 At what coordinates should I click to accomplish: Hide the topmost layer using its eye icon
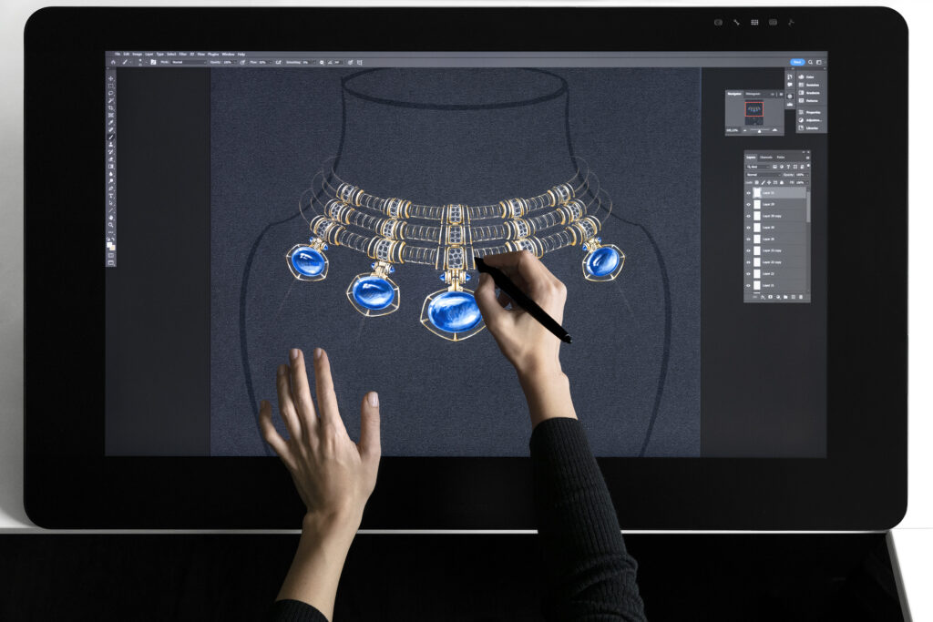749,193
